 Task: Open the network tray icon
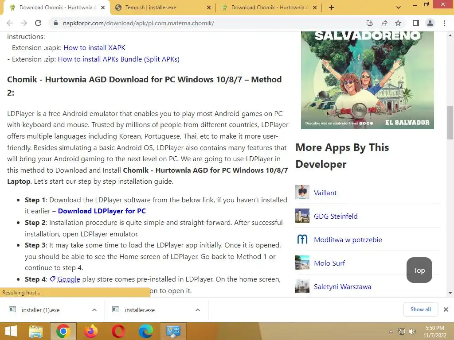pos(402,332)
